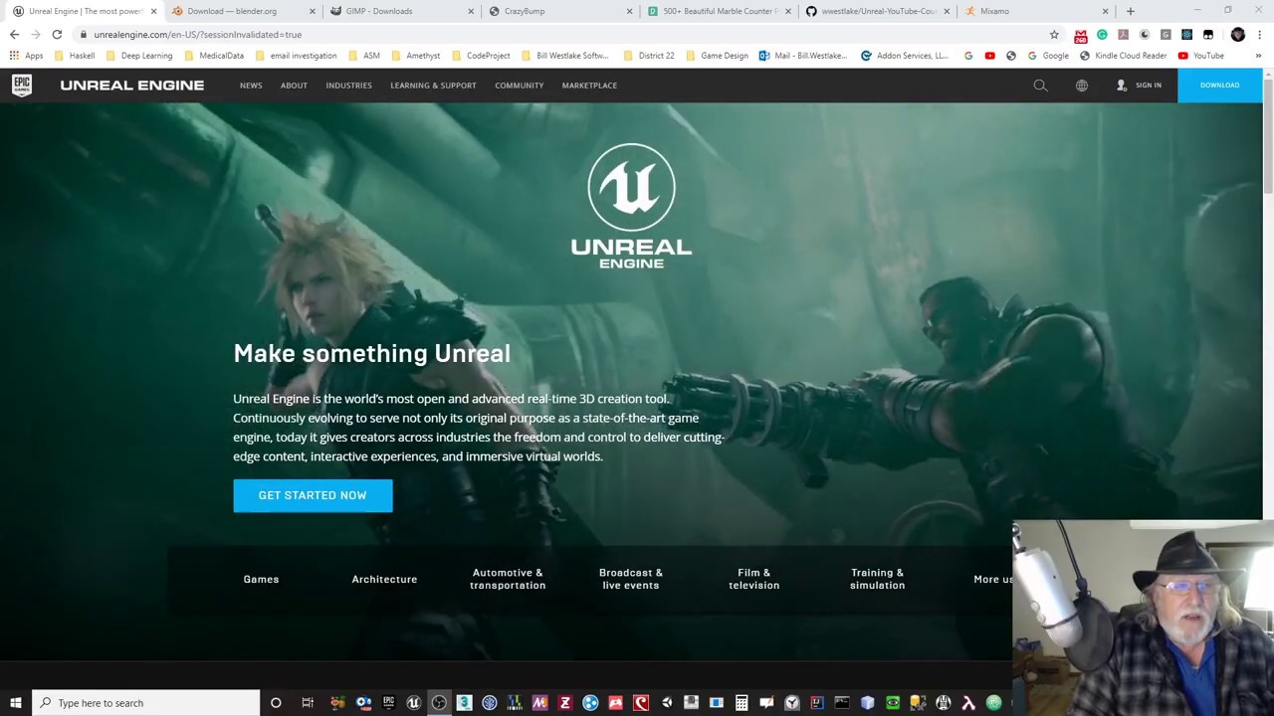Open the LEARNING & SUPPORT menu

[433, 86]
